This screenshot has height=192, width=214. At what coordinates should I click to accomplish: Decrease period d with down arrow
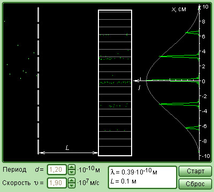[x=72, y=172]
